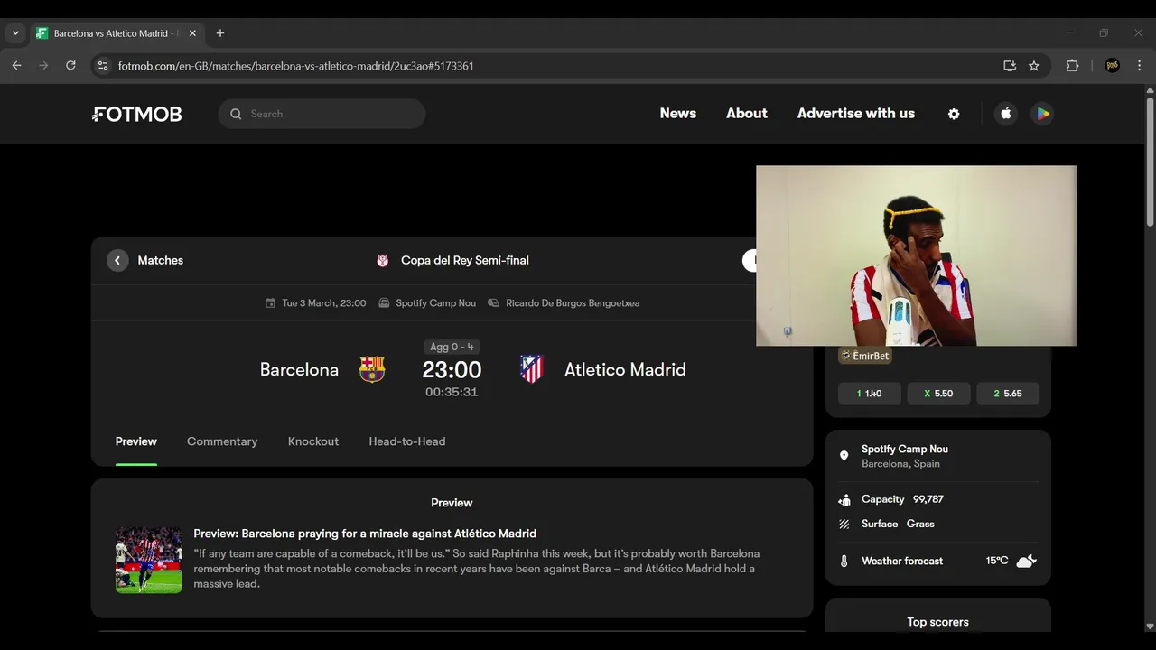
Task: Click referee Ricardo De Burgos Bengoetxea text
Action: [573, 303]
